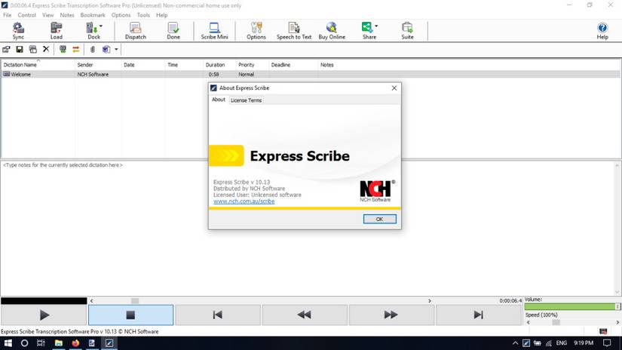Image resolution: width=622 pixels, height=350 pixels.
Task: Click the right arrow of the Speed slider
Action: (617, 322)
